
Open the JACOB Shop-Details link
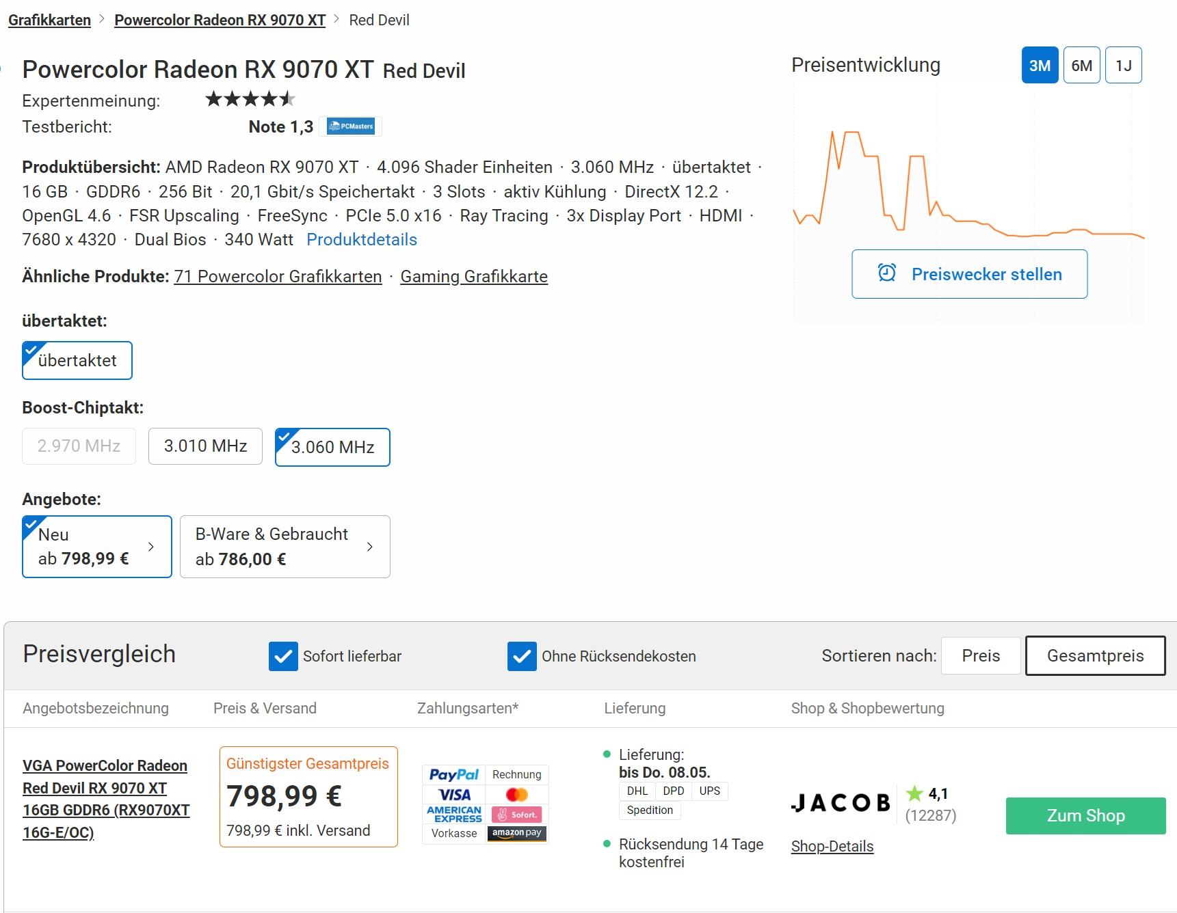coord(832,847)
